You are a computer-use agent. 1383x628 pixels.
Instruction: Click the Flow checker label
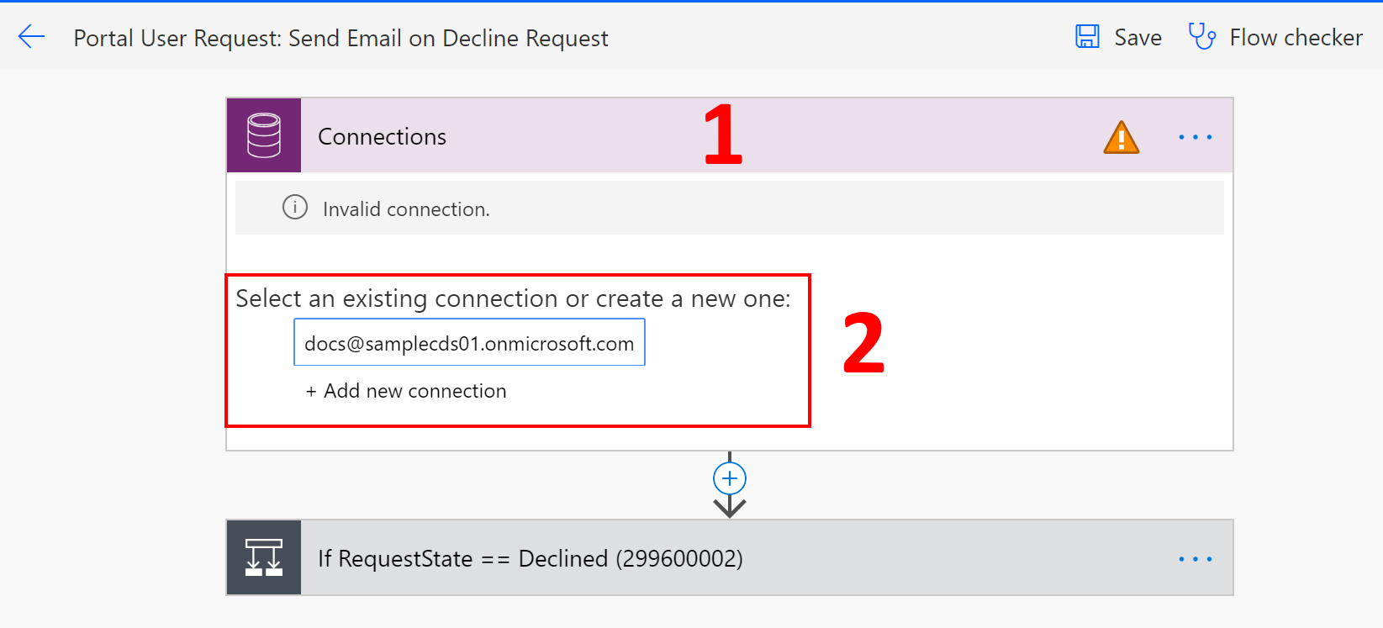point(1296,38)
